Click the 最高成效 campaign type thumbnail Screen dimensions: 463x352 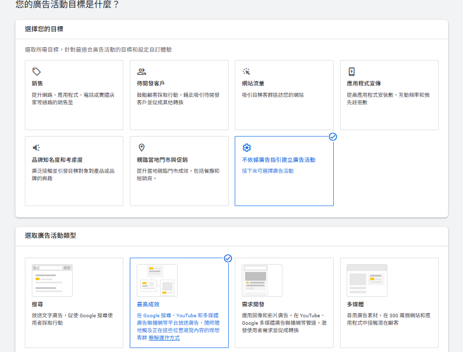click(x=157, y=281)
